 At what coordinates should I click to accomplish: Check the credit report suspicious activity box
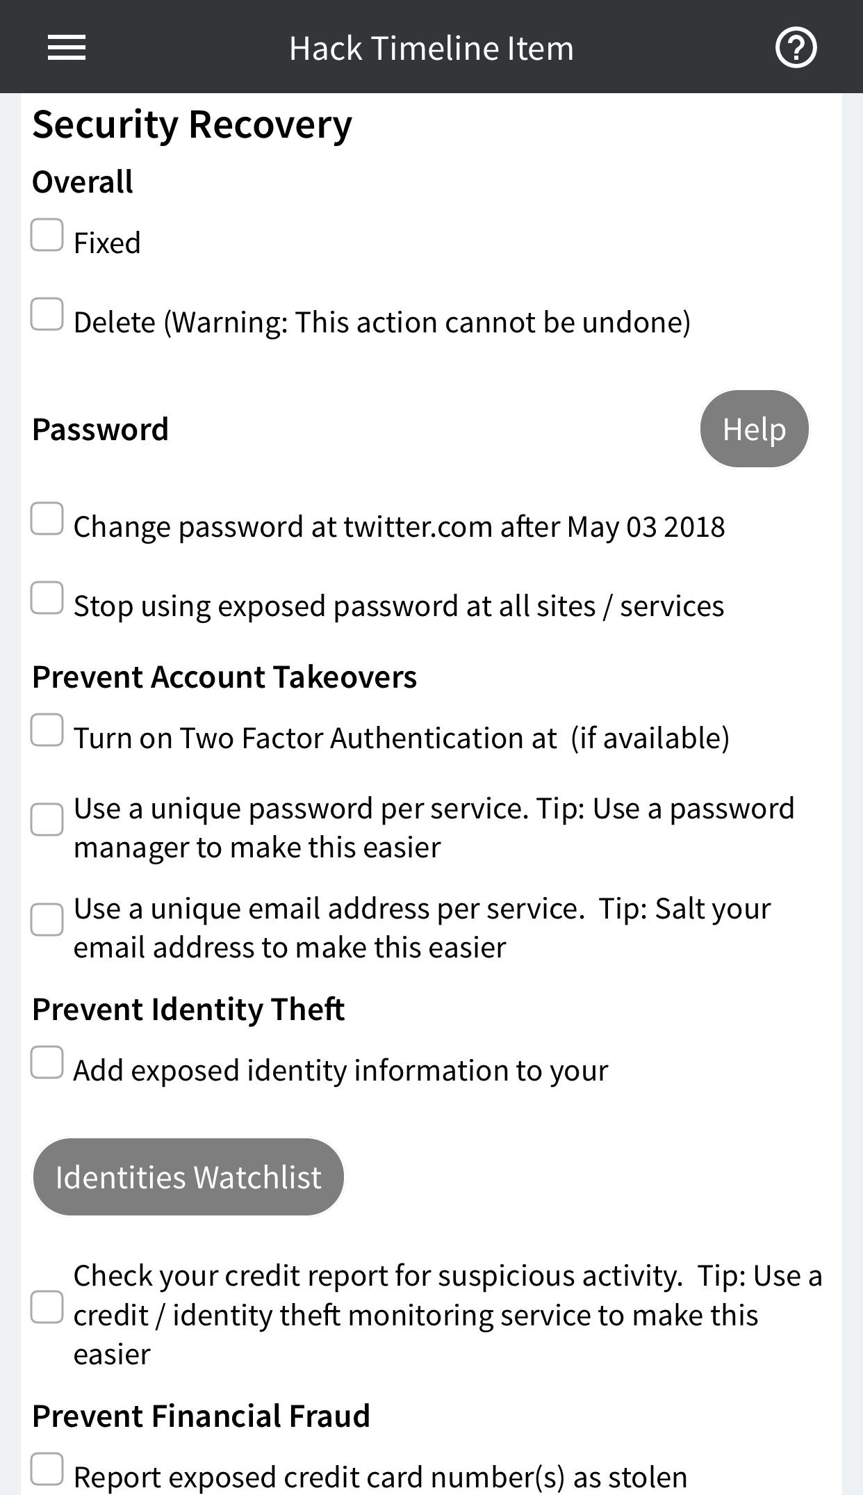tap(47, 1307)
